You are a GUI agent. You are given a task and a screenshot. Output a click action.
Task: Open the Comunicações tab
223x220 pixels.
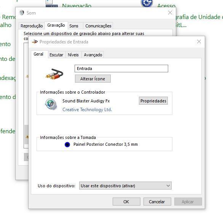click(x=98, y=26)
